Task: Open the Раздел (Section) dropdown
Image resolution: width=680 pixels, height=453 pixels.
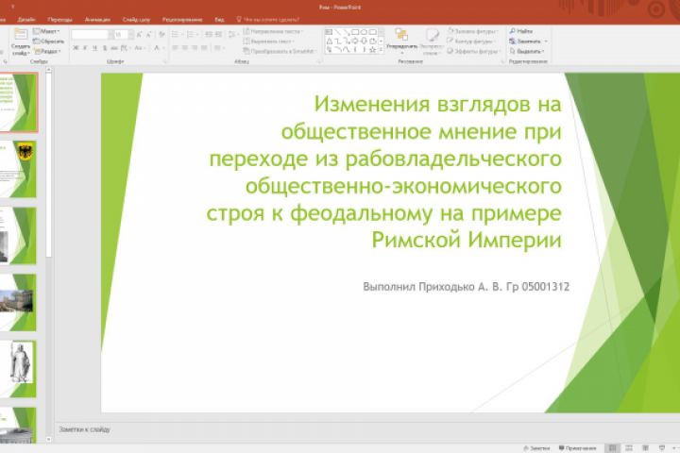Action: [47, 51]
